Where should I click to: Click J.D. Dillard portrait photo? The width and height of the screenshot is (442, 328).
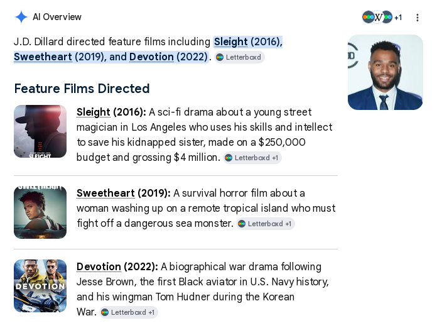click(385, 72)
